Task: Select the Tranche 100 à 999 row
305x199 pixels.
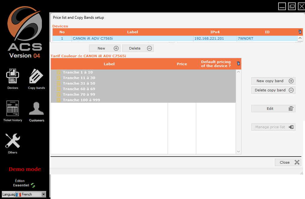Action: click(x=143, y=100)
